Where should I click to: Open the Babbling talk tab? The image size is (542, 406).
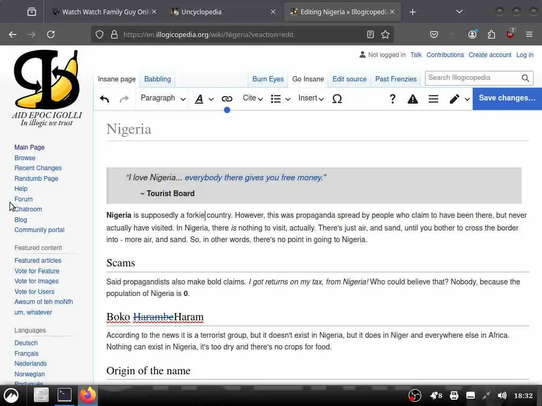[157, 79]
